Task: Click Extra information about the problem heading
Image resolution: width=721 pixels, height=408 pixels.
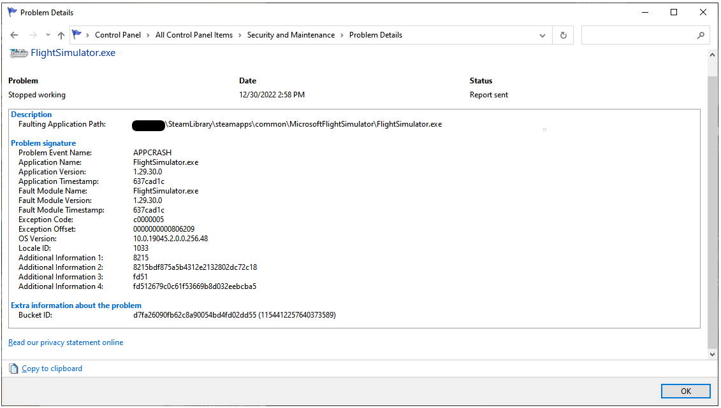Action: click(x=76, y=306)
